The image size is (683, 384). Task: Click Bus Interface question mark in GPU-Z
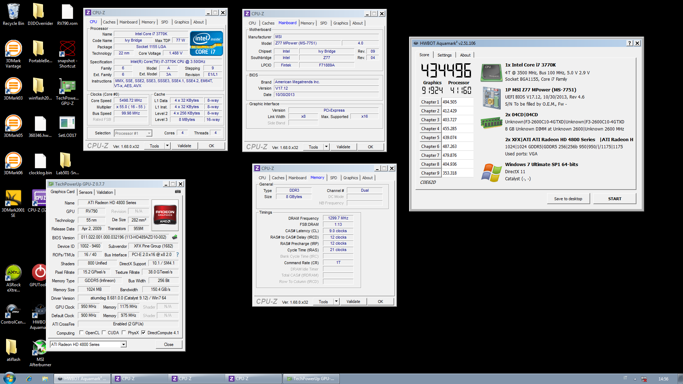click(178, 255)
